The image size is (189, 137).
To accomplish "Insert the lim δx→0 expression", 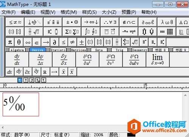I will click(158, 59).
